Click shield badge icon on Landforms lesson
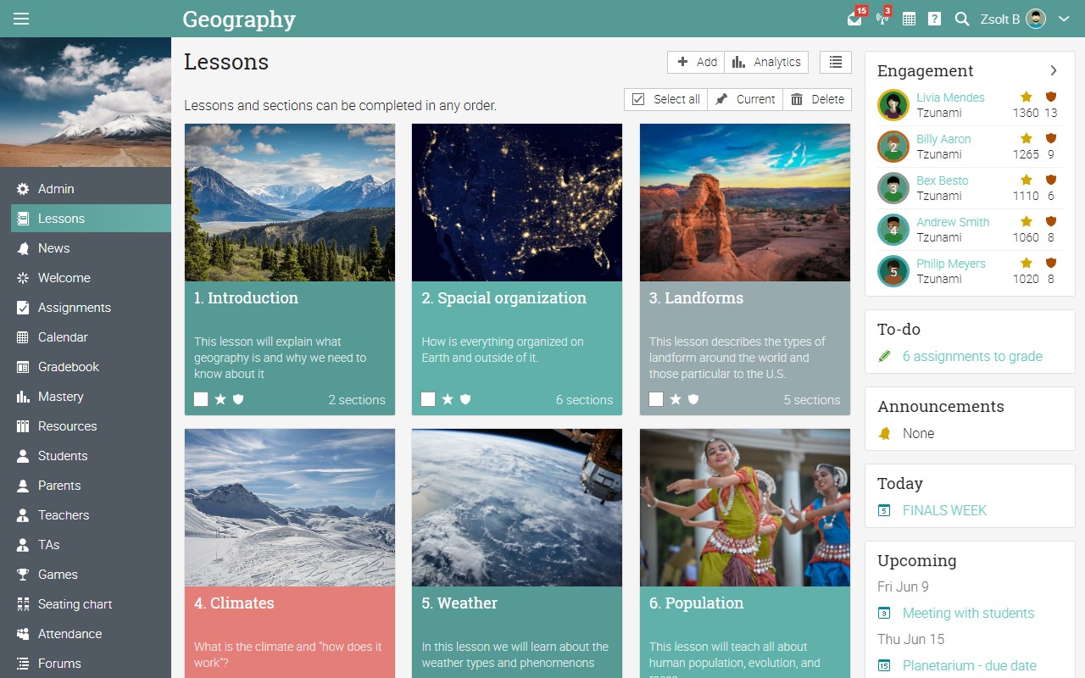1085x678 pixels. tap(693, 399)
